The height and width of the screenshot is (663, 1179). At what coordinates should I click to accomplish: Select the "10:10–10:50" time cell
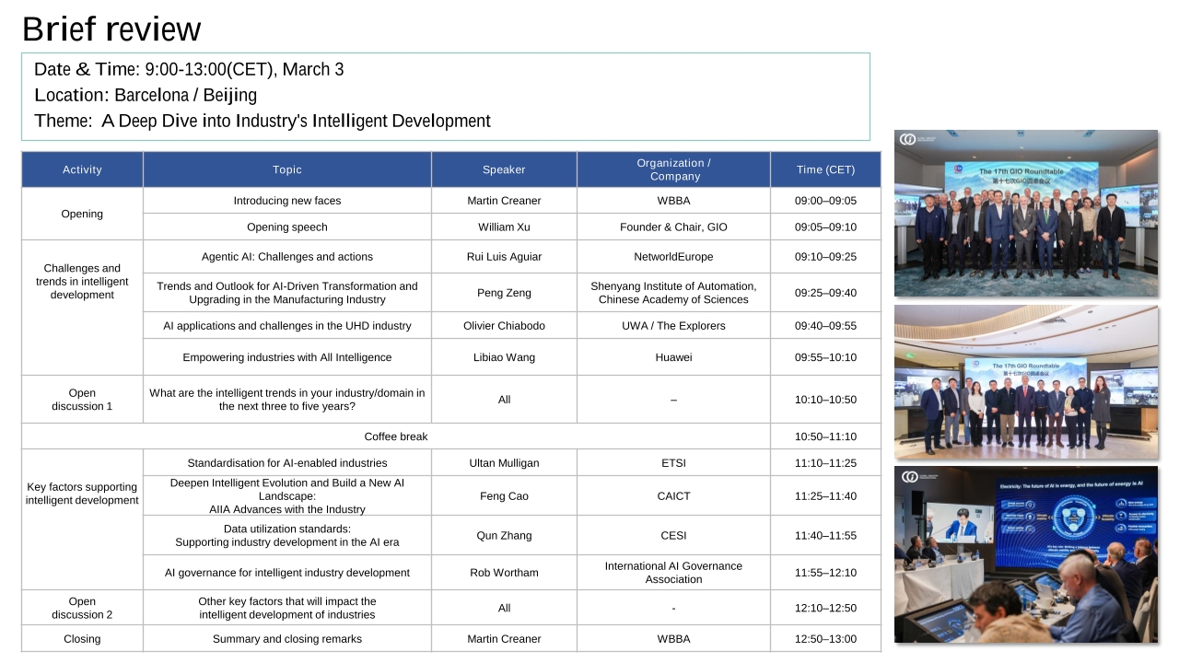pyautogui.click(x=825, y=400)
